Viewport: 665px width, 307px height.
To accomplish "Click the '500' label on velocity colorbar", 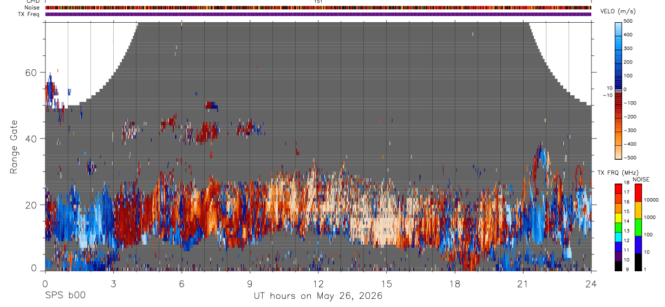I will pos(628,21).
